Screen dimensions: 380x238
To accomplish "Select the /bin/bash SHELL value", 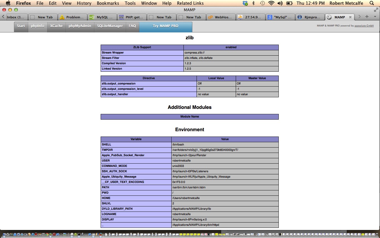I will 225,145.
